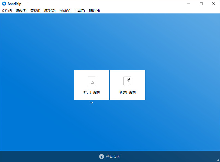
Task: Open the 查找(I) menu
Action: click(x=35, y=11)
